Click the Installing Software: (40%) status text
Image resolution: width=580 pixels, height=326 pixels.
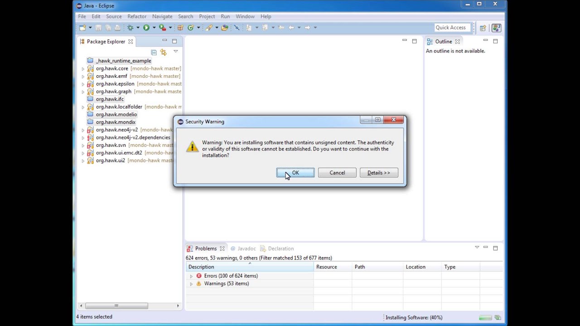(x=414, y=317)
